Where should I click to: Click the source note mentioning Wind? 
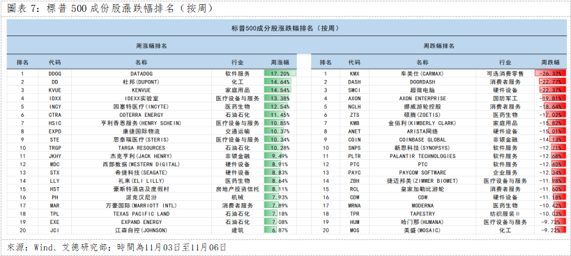(x=116, y=248)
